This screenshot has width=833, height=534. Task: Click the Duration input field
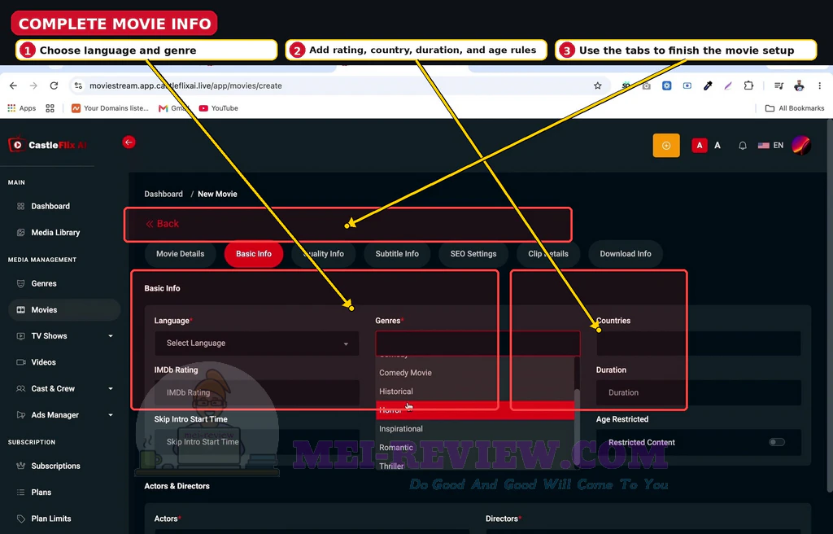point(698,392)
